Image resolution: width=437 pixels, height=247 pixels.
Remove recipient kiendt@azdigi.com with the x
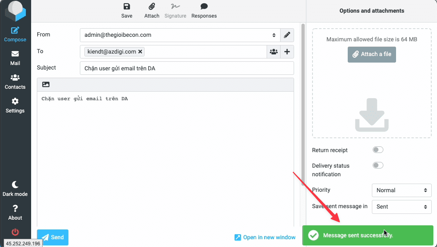pos(140,52)
